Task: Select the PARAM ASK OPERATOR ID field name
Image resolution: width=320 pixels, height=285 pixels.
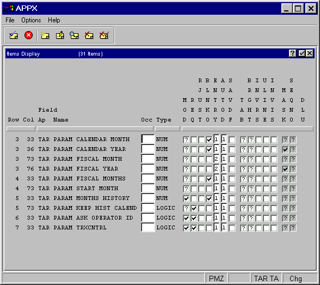Action: click(x=94, y=218)
